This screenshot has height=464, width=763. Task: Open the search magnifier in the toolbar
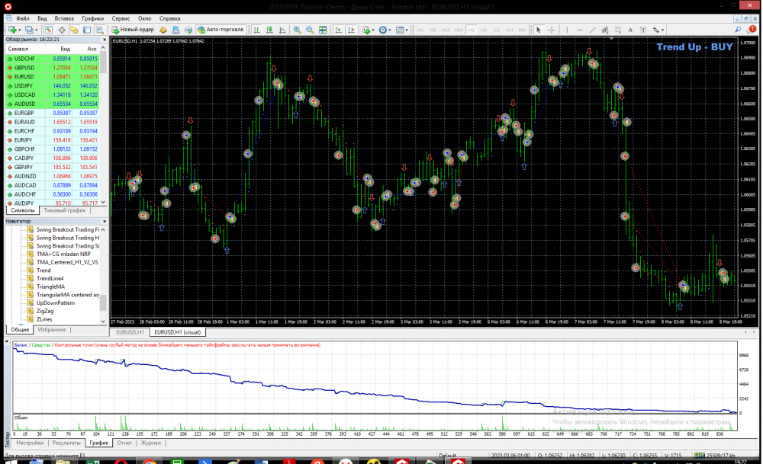click(x=738, y=30)
